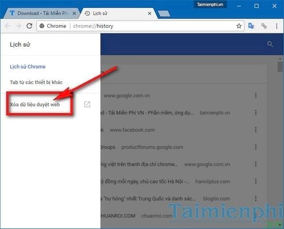Viewport: 284px width, 229px height.
Task: Click the browser back arrow
Action: (x=7, y=26)
